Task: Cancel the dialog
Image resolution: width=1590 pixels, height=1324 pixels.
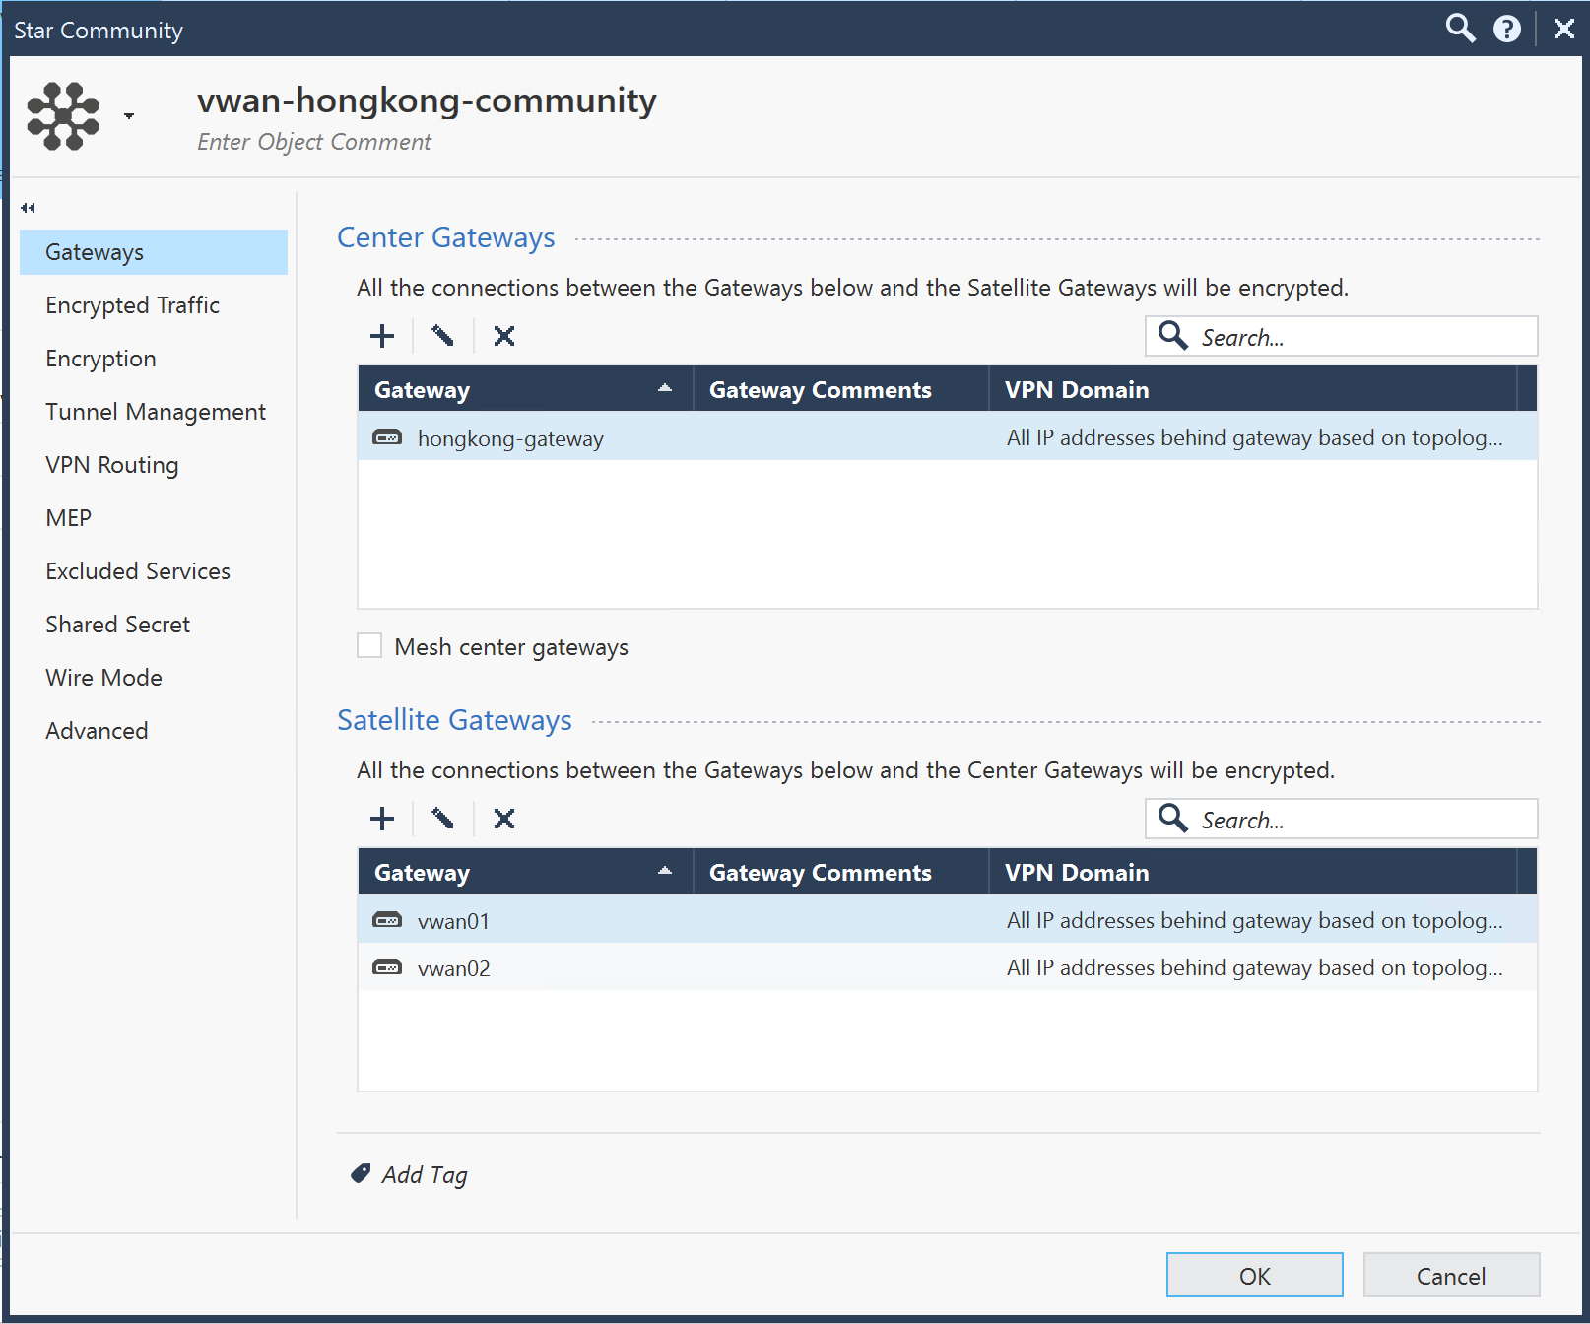Action: [1451, 1276]
